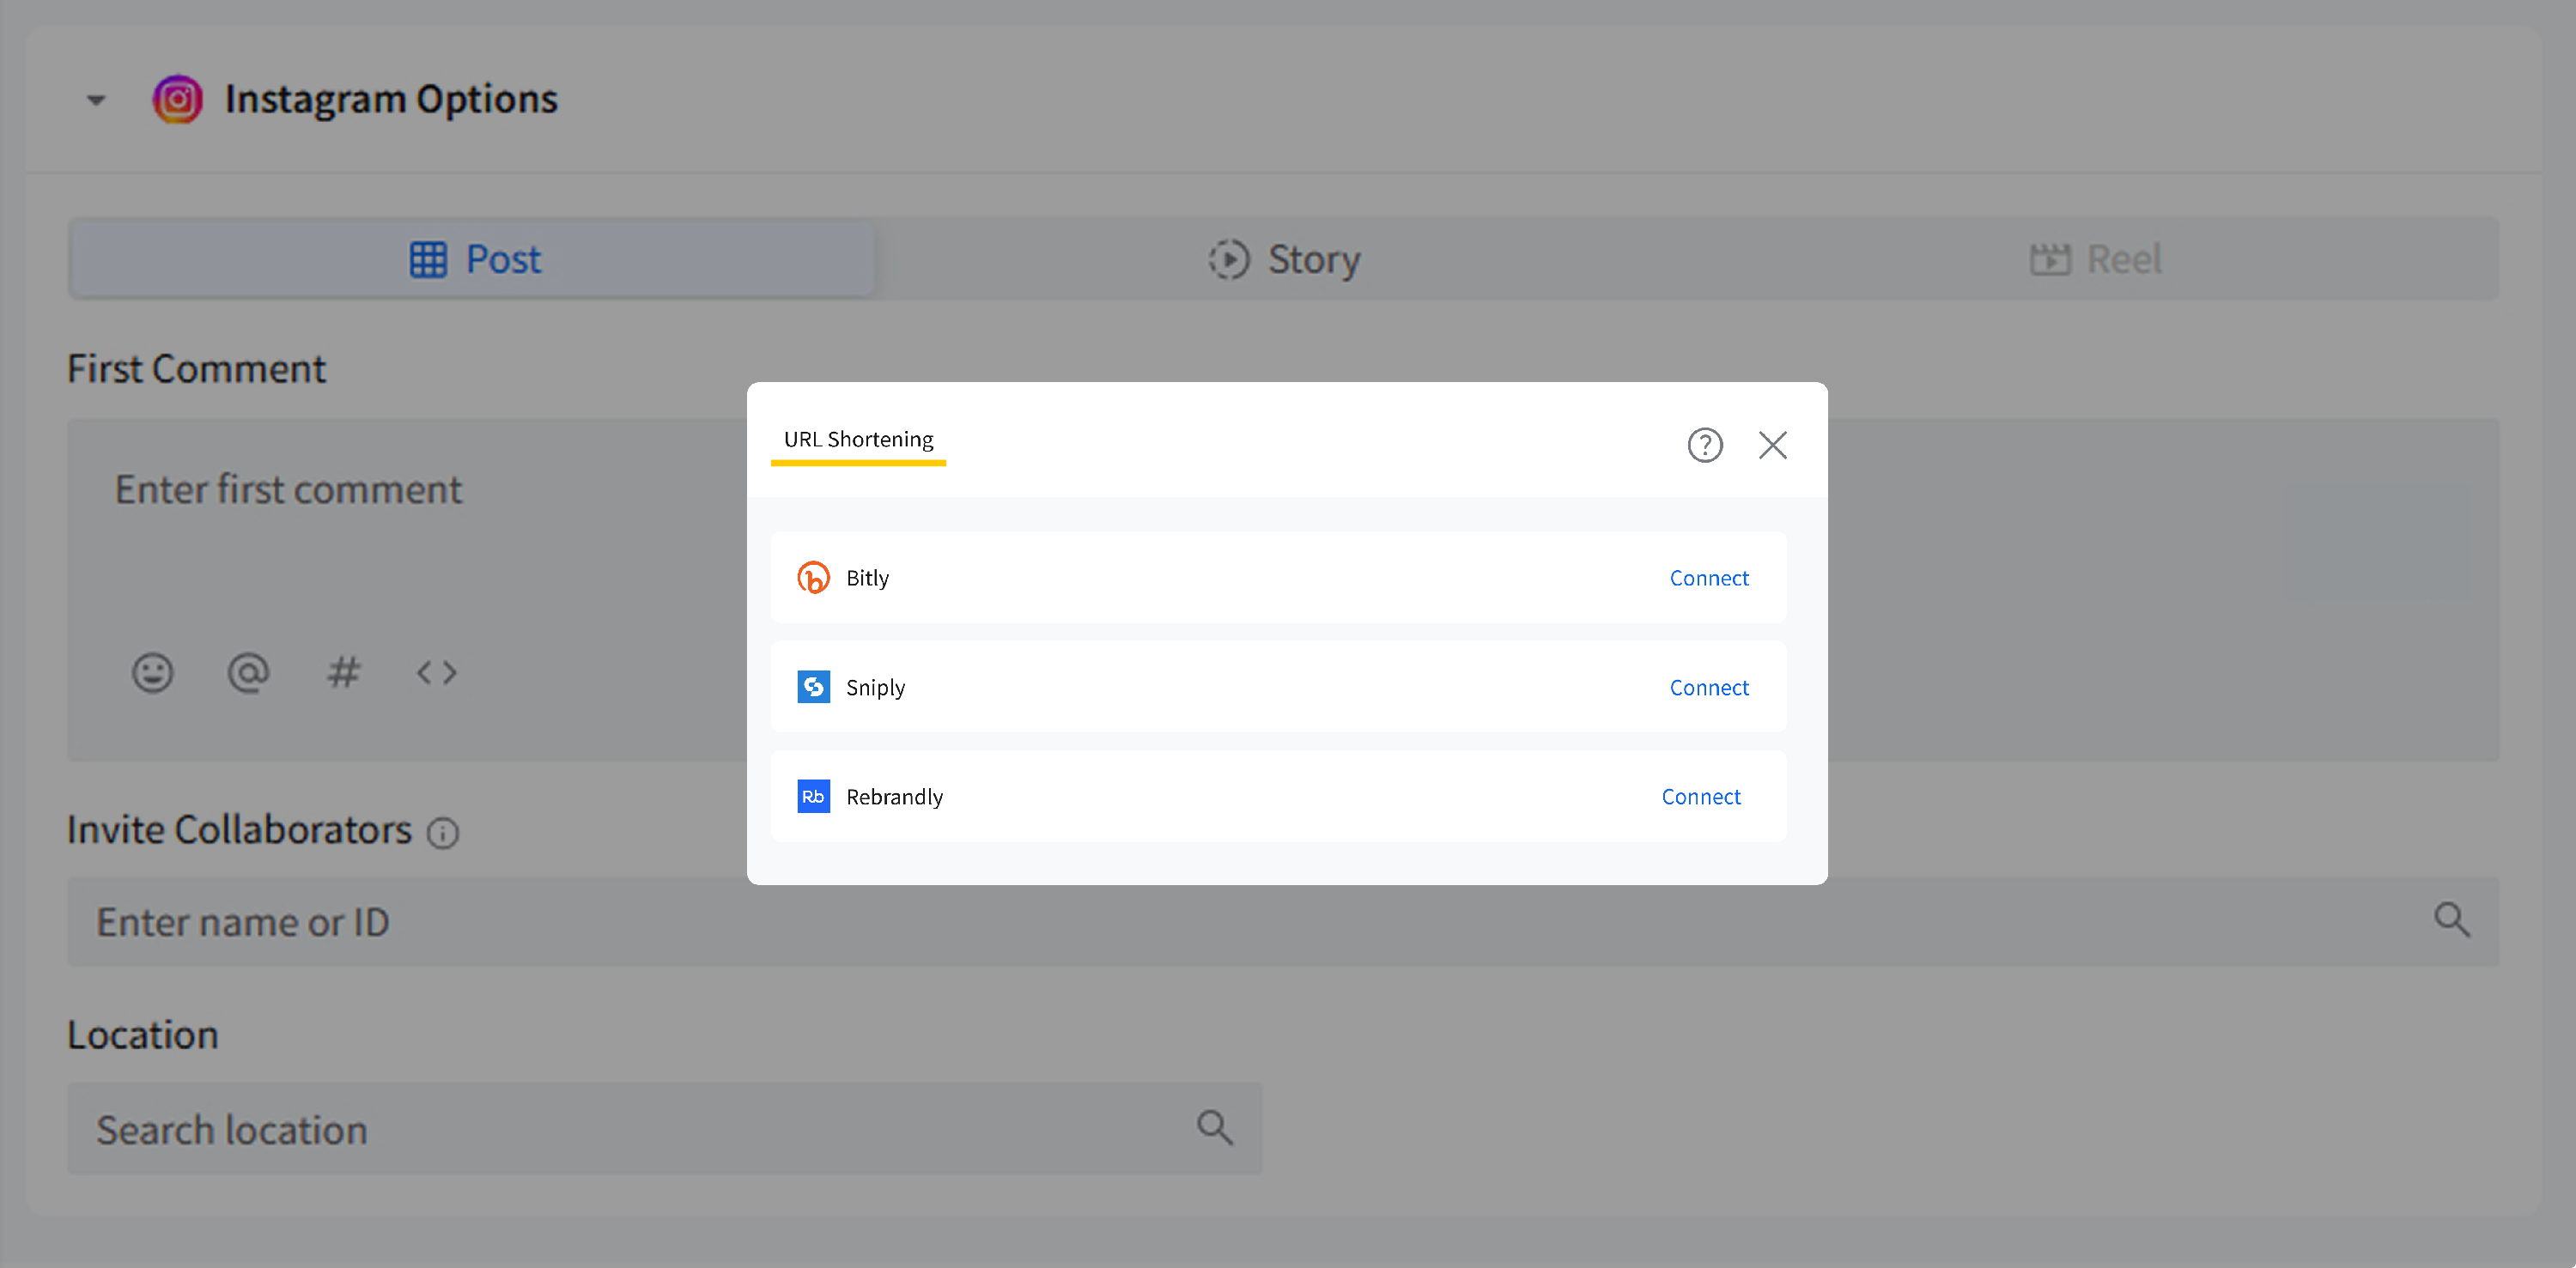Screen dimensions: 2576x1268
Task: Connect the Bitly account
Action: (1708, 578)
